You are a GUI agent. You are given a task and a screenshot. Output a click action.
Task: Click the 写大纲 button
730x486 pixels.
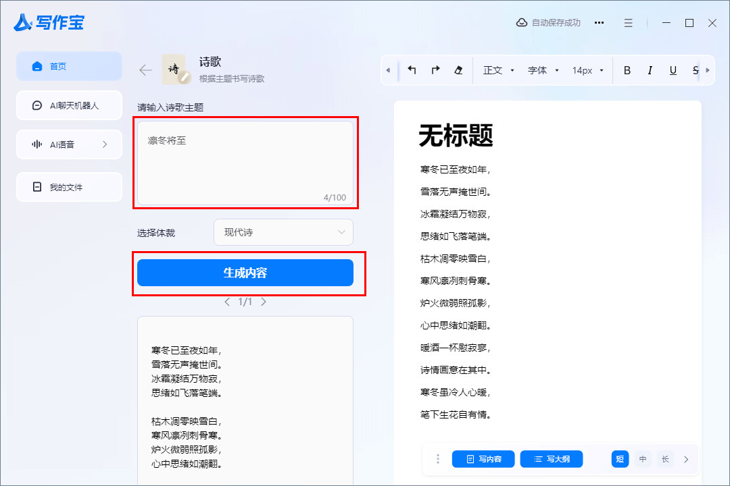(x=552, y=459)
